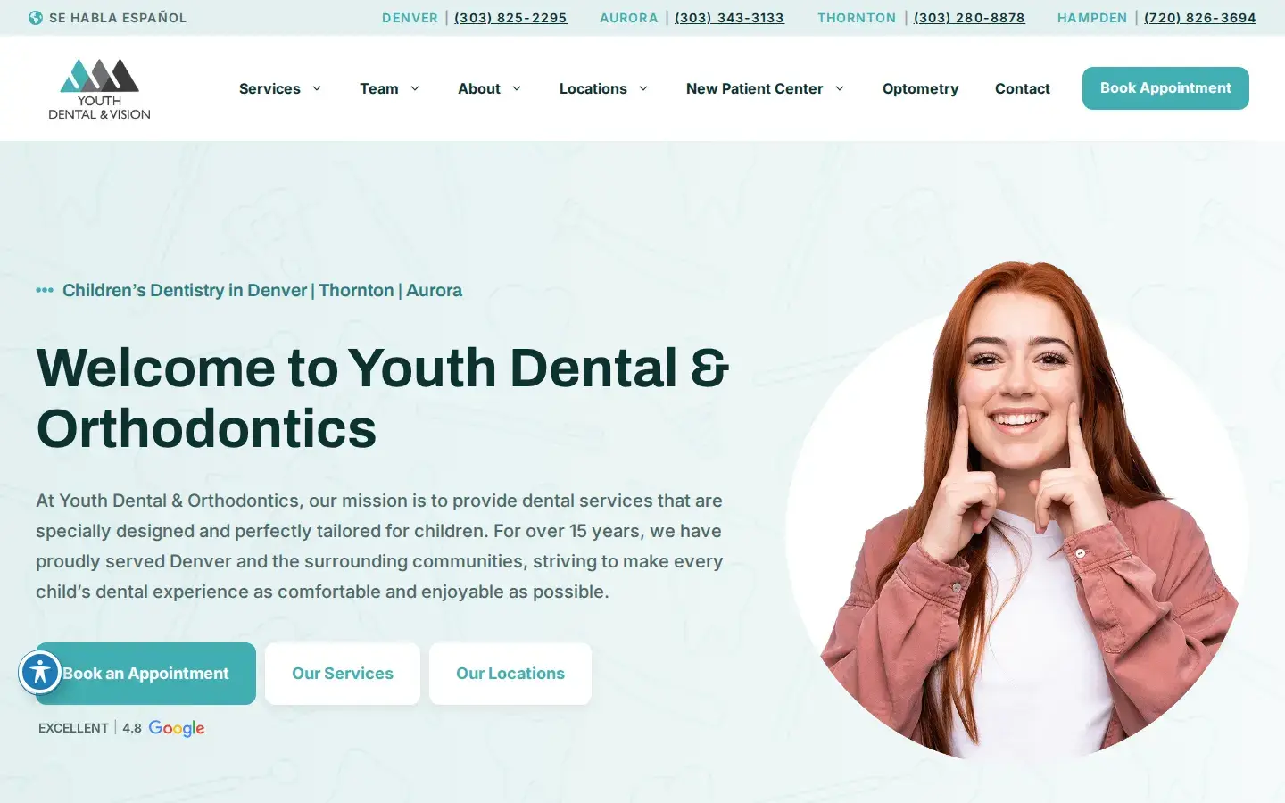Expand the Locations dropdown chevron

[x=643, y=88]
